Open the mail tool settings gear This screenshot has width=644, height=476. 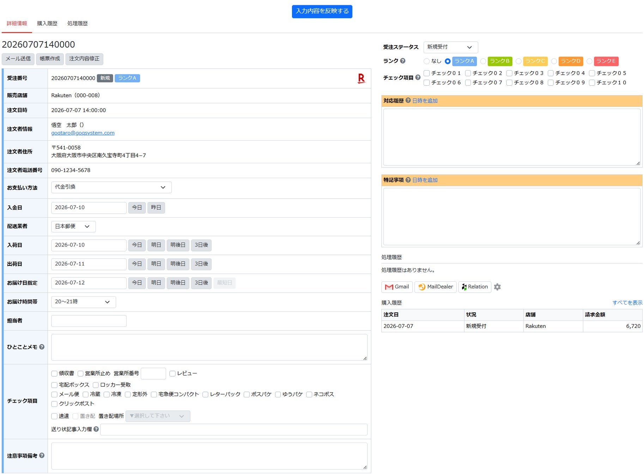tap(497, 287)
